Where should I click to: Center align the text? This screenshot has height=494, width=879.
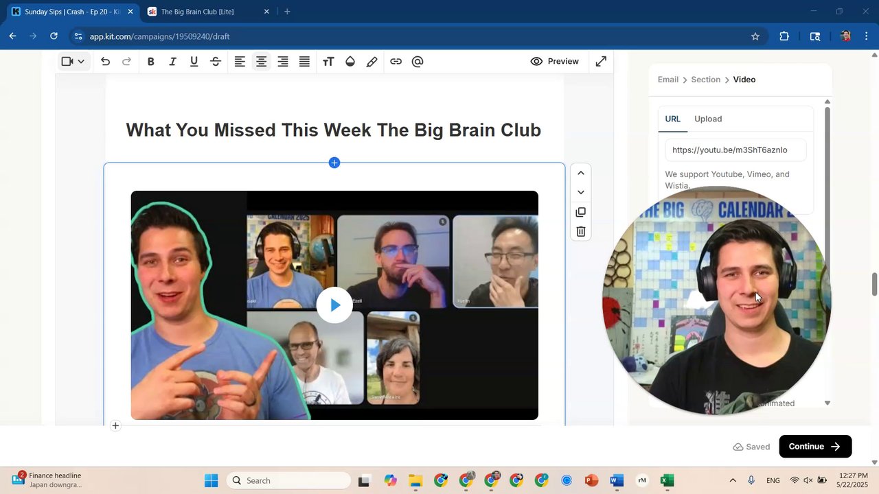click(261, 62)
